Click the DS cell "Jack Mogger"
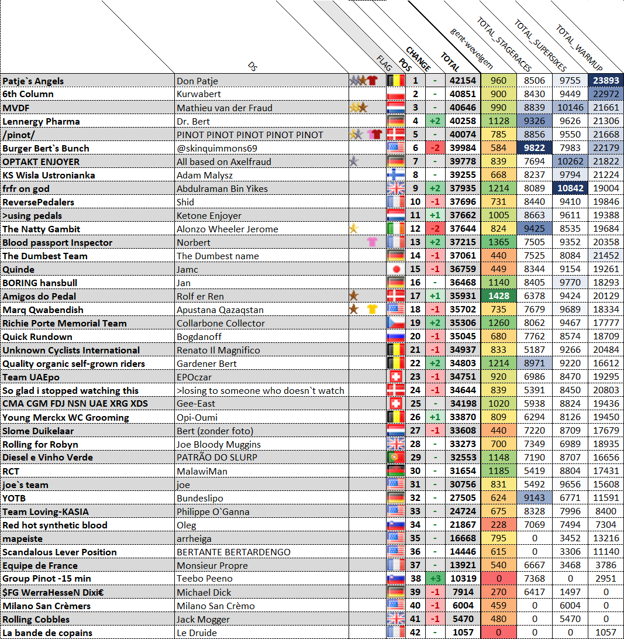624x639 pixels. pos(261,619)
